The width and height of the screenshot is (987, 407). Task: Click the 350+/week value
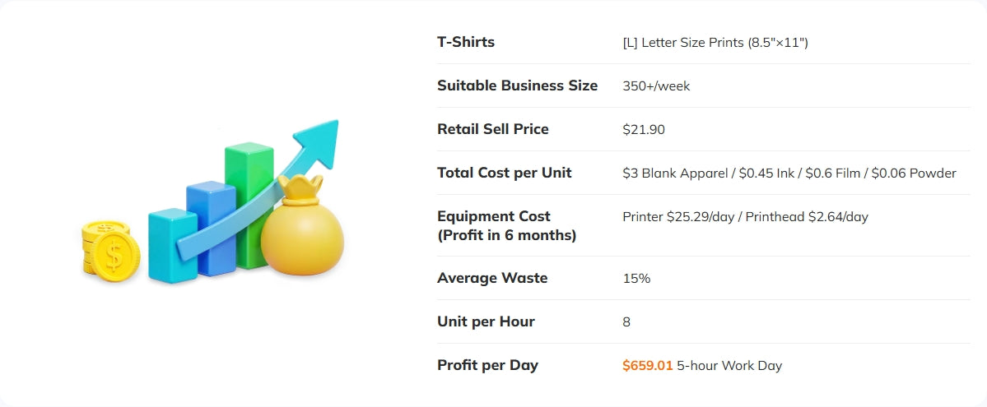tap(656, 86)
